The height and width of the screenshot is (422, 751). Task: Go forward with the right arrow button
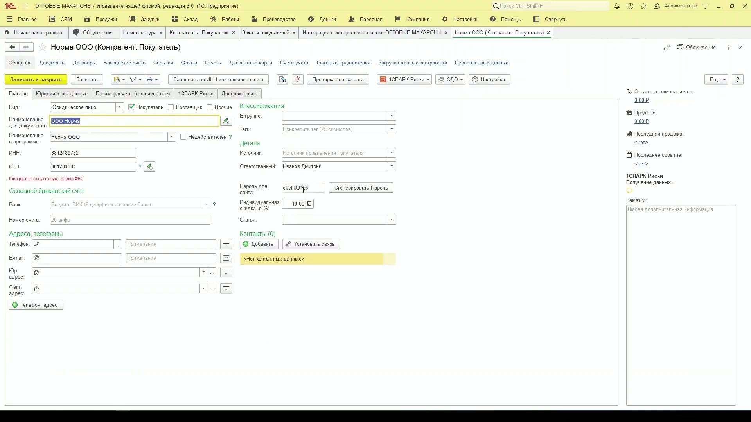(26, 47)
